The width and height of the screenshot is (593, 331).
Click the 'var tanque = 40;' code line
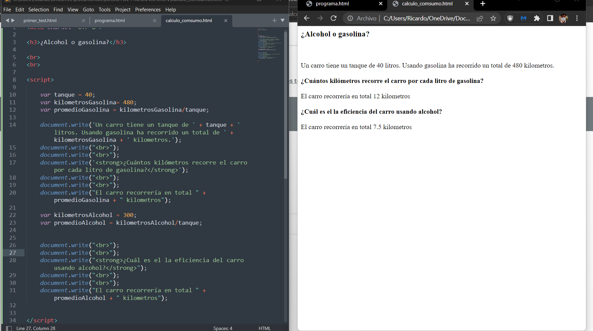[x=68, y=95]
